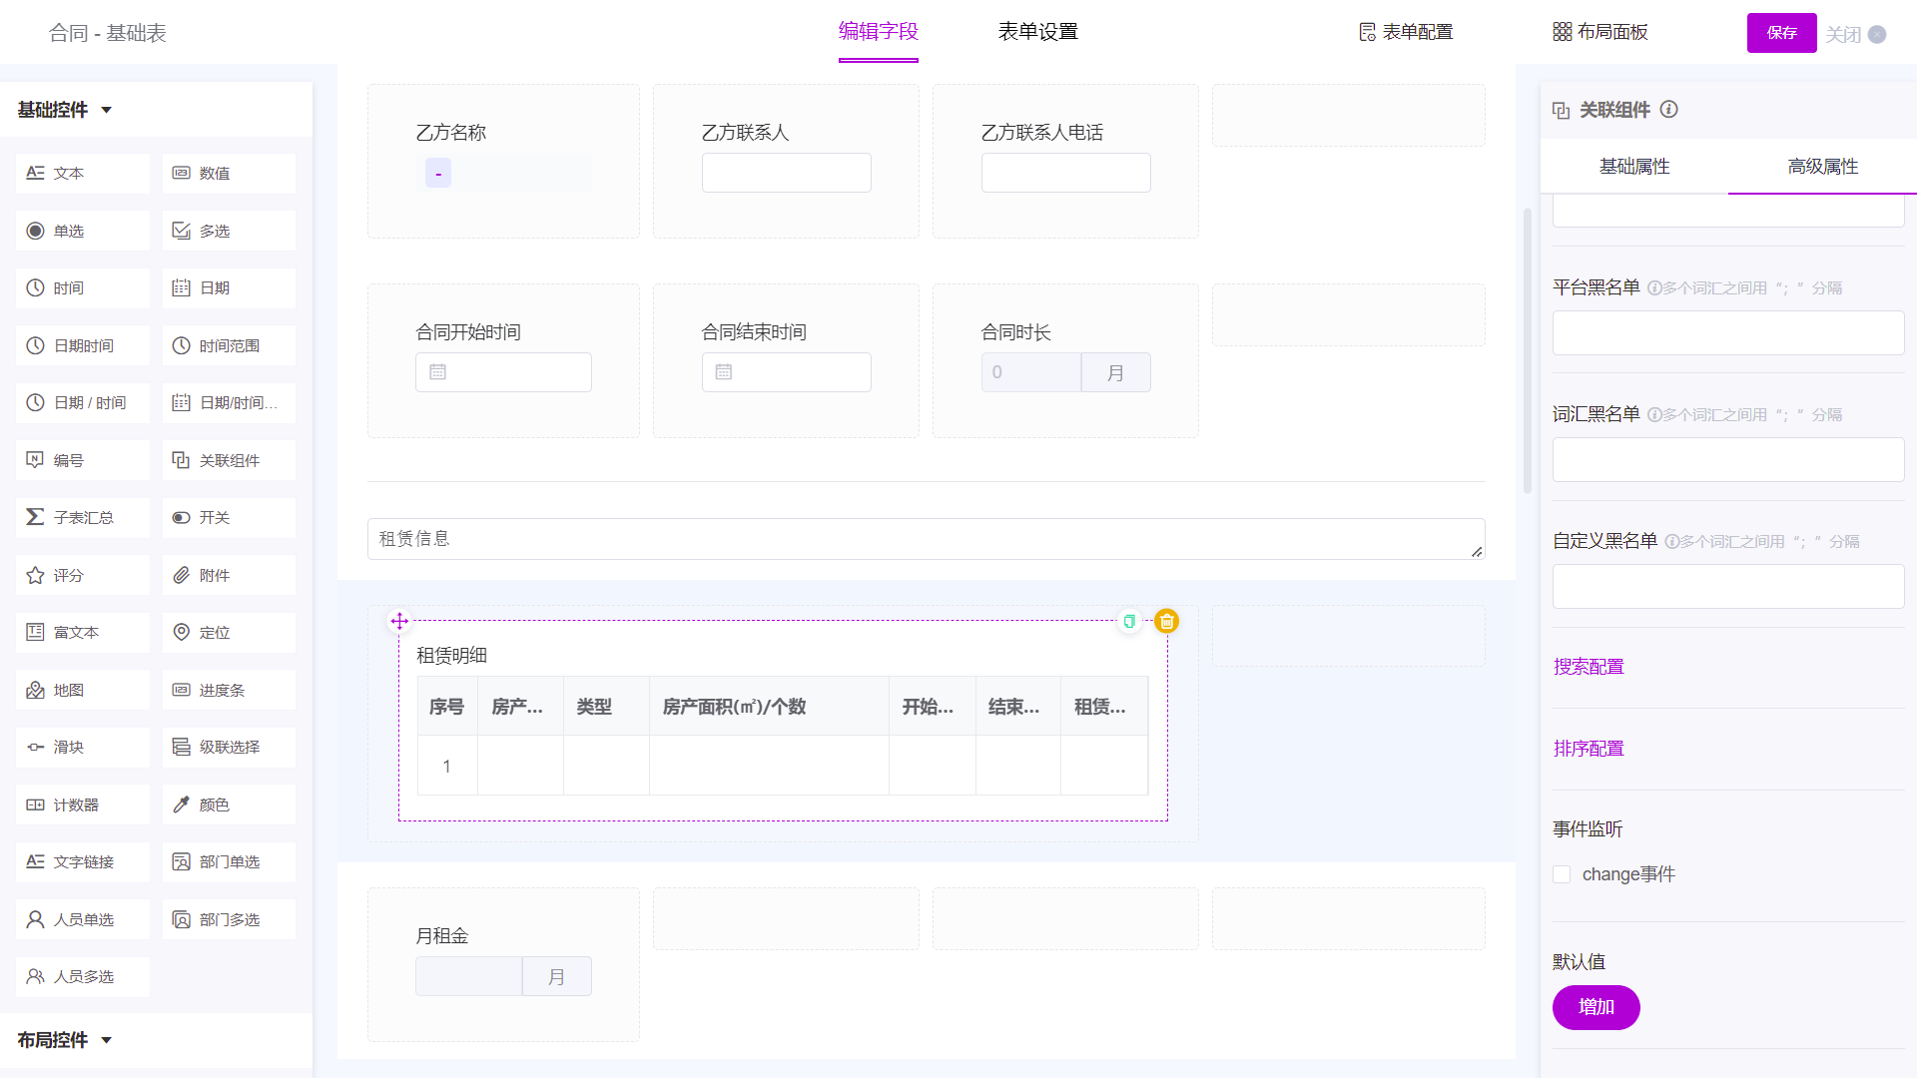The image size is (1917, 1078).
Task: Focus the 乙方联系人电话 input box
Action: click(1066, 173)
